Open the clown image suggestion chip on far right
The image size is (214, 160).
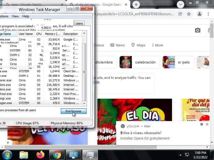(203, 62)
